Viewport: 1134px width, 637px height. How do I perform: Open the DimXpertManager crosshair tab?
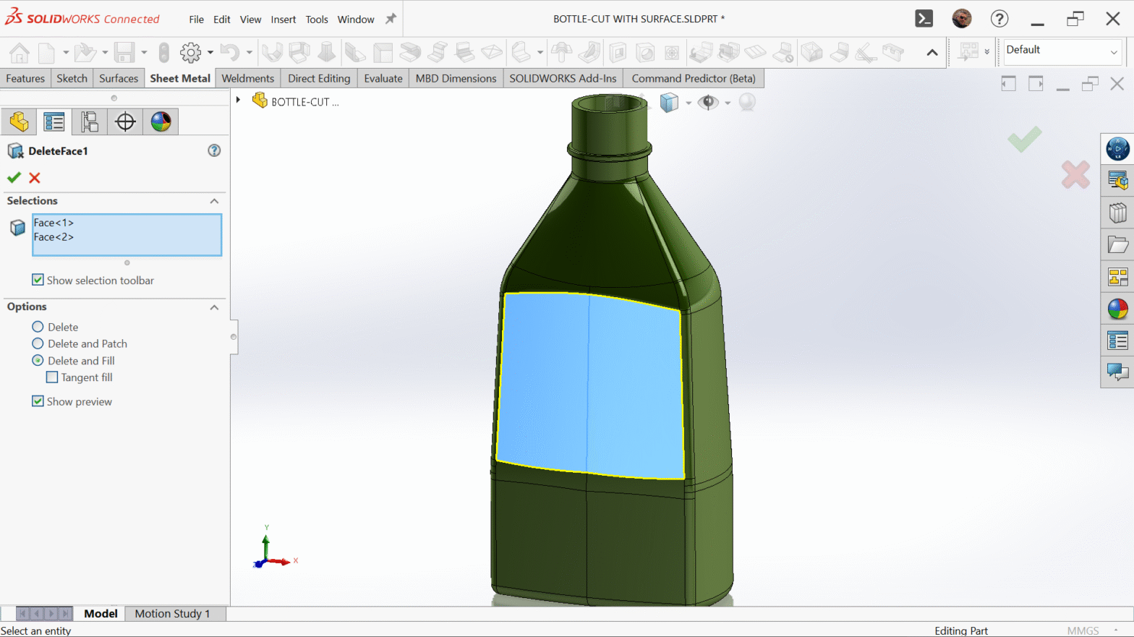[x=125, y=121]
